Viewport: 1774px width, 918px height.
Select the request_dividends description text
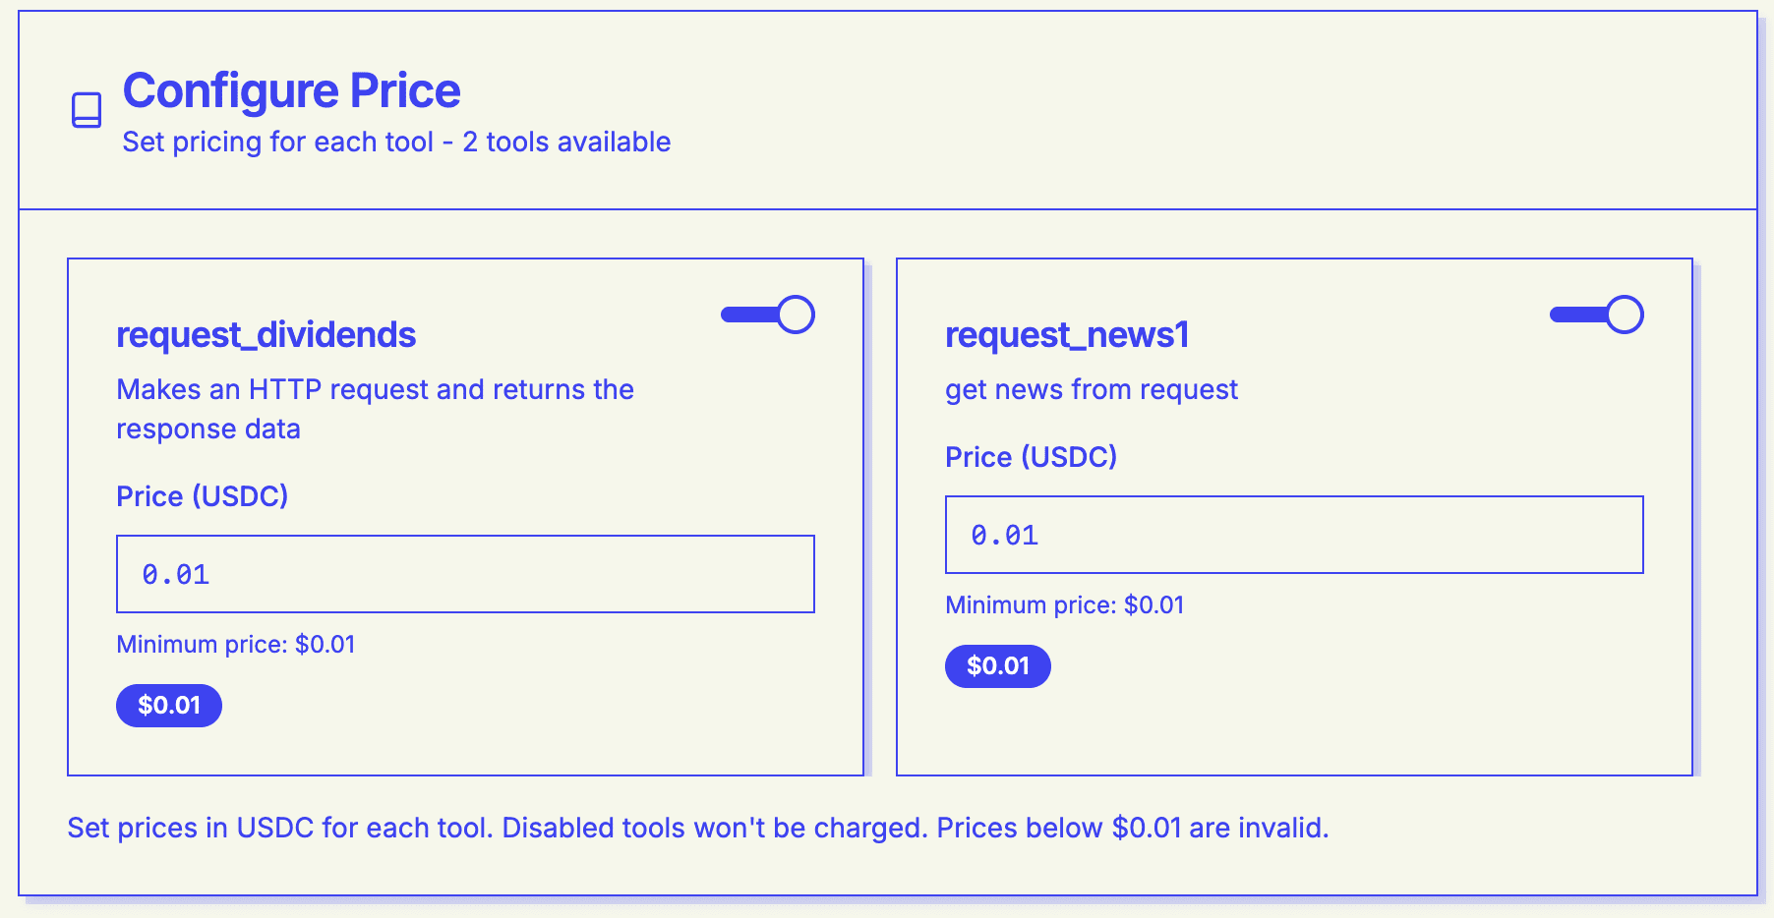(x=375, y=408)
